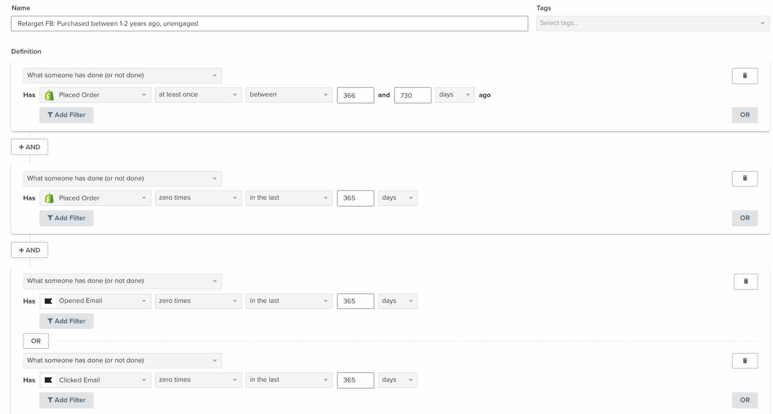Expand the 'between' dropdown on first condition
Screen dimensions: 773x414
[x=288, y=94]
